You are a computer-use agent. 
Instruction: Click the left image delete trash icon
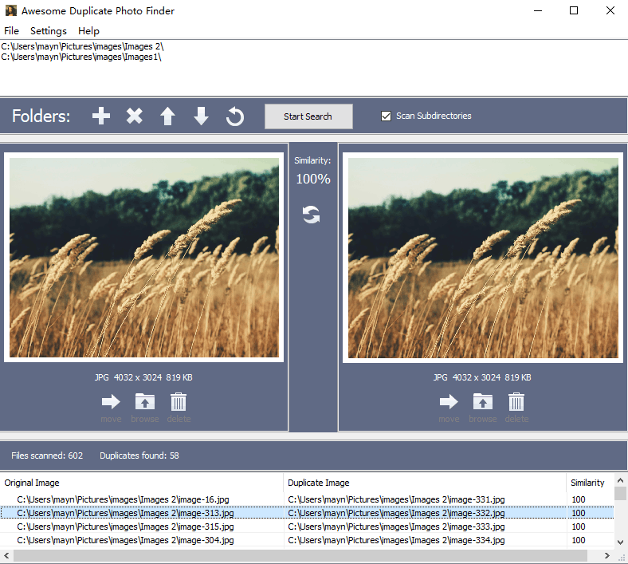[x=179, y=401]
